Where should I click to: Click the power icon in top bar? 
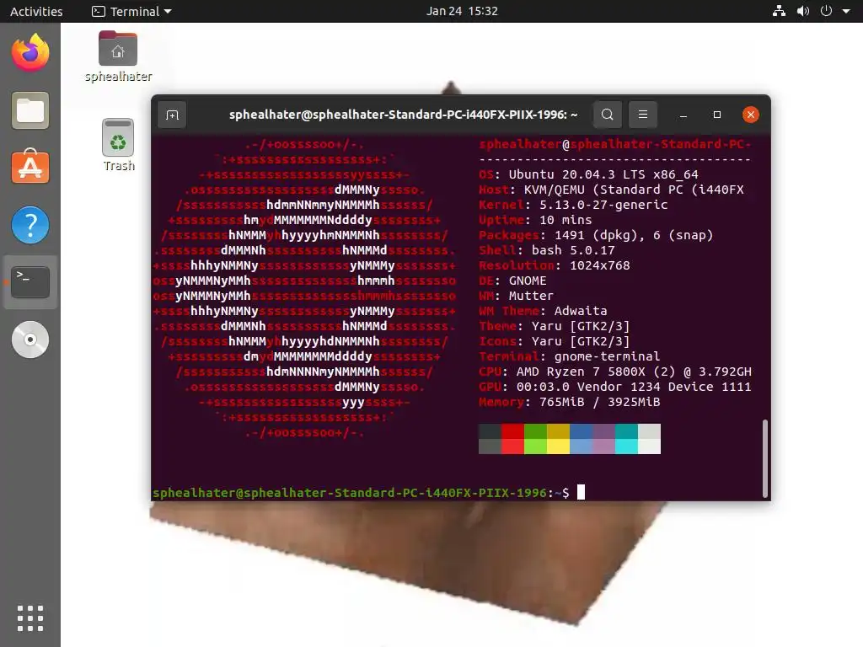click(x=826, y=11)
